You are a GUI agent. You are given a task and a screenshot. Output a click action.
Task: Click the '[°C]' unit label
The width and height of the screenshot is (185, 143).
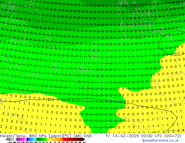67,136
